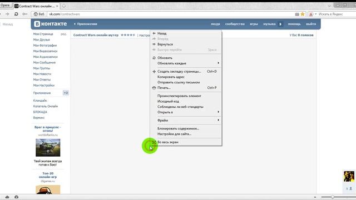Choose Обновить in context menu
This screenshot has height=200, width=356.
186,58
